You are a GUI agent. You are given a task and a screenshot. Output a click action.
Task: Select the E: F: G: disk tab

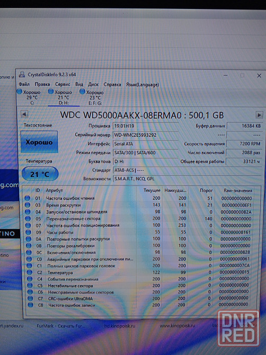pos(95,98)
